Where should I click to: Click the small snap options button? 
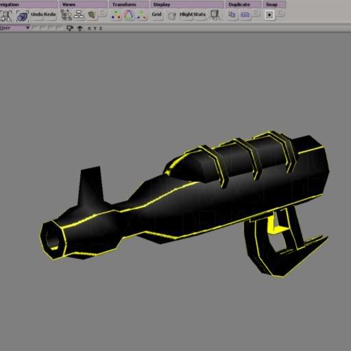click(x=281, y=14)
